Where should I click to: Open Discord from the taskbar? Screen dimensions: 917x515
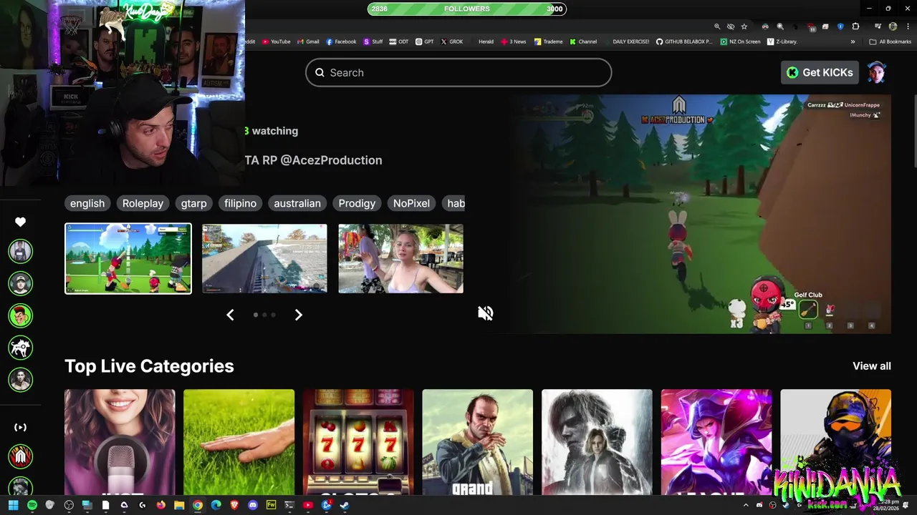pos(253,505)
